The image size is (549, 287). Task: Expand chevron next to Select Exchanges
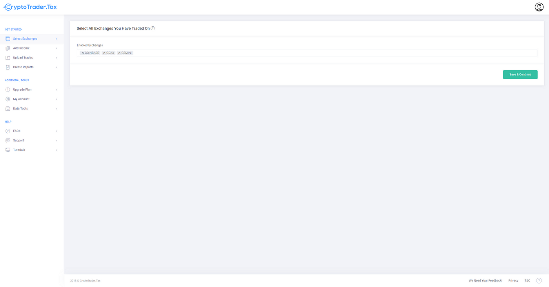[x=56, y=39]
